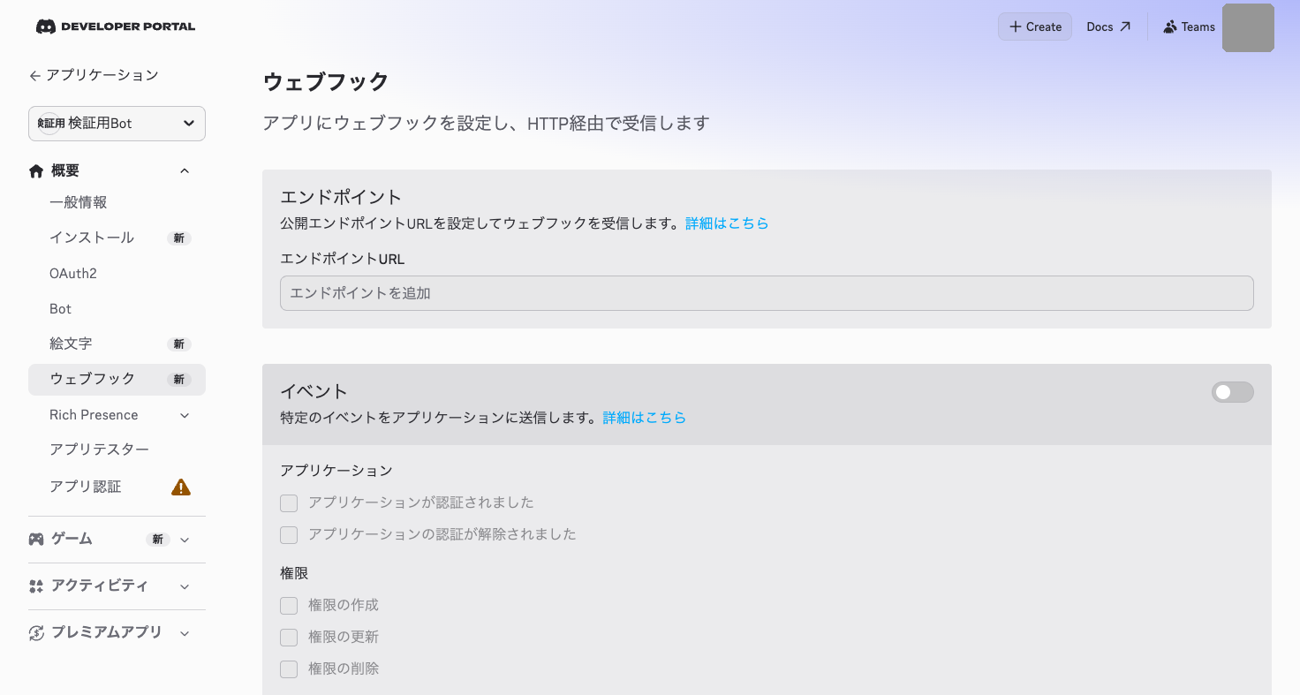1300x695 pixels.
Task: Select ウェブフック in the sidebar
Action: click(117, 380)
